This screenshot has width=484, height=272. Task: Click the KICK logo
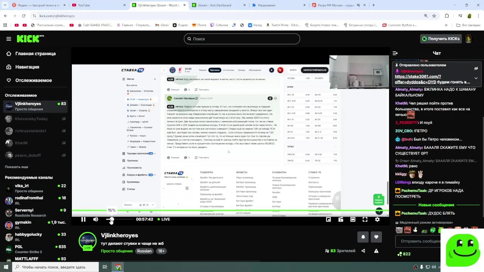[x=30, y=39]
